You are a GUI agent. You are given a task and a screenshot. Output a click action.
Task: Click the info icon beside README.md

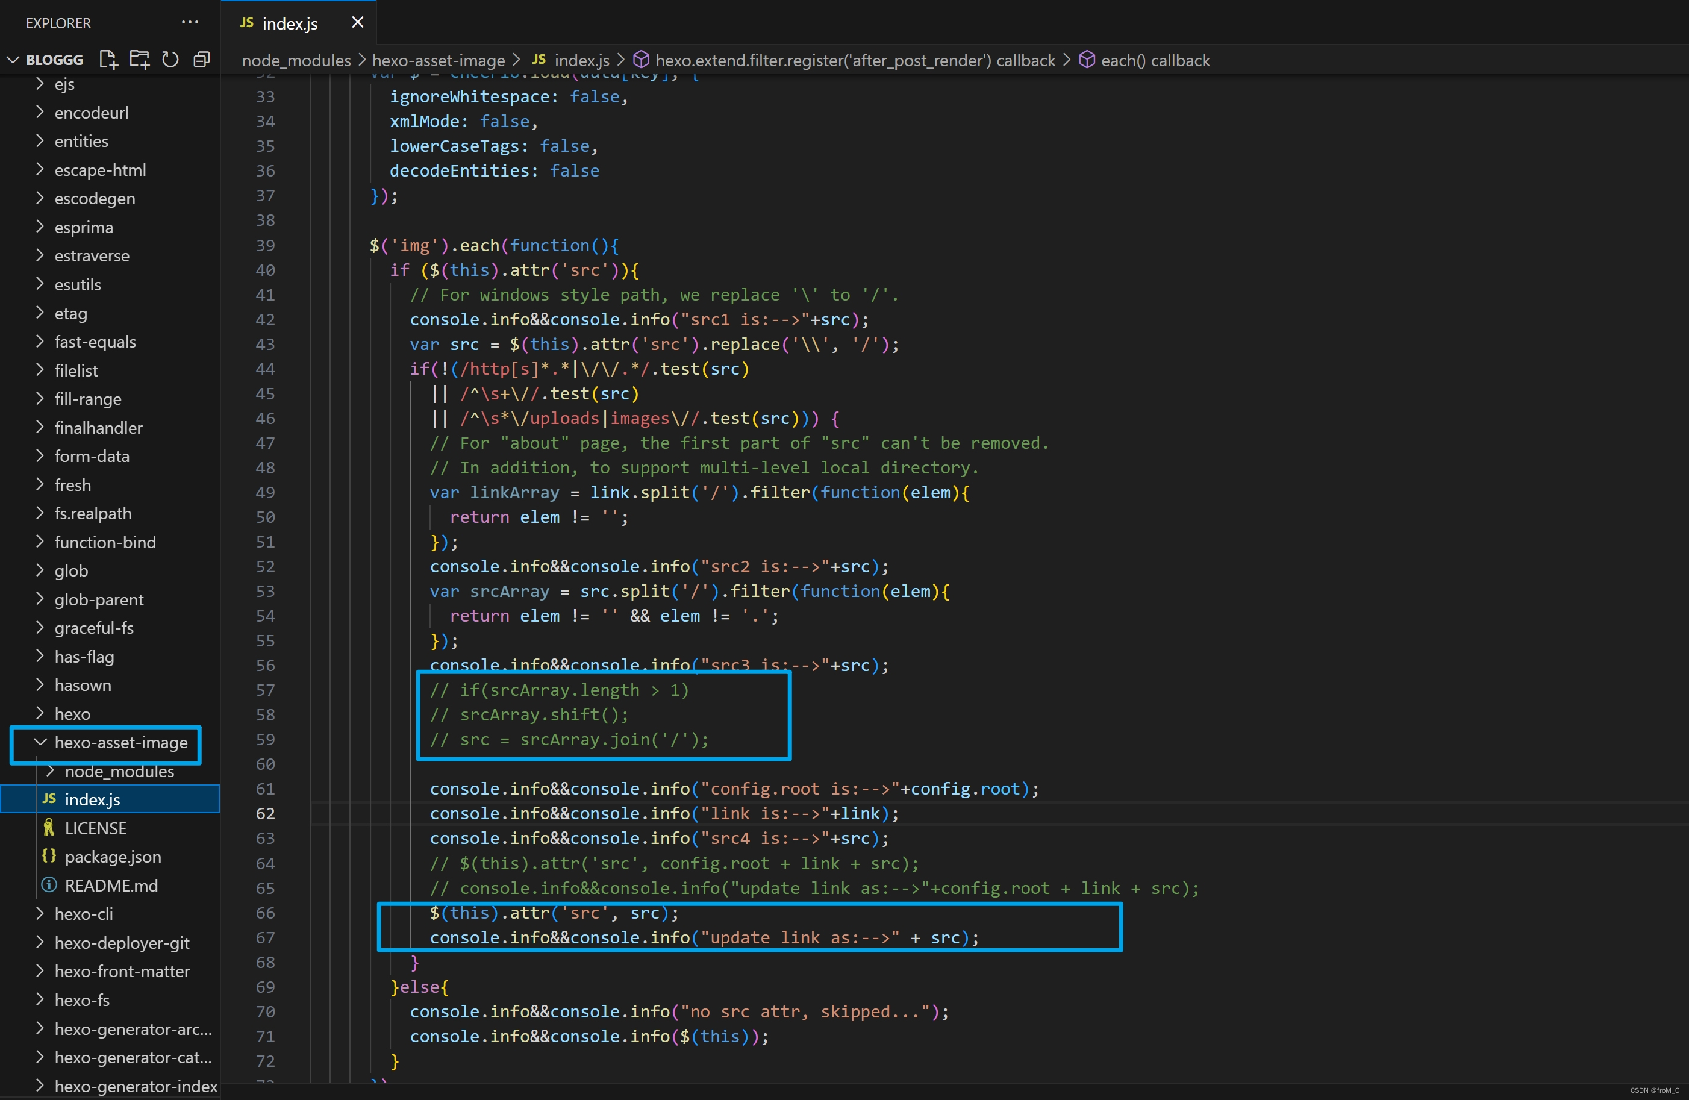(x=48, y=885)
